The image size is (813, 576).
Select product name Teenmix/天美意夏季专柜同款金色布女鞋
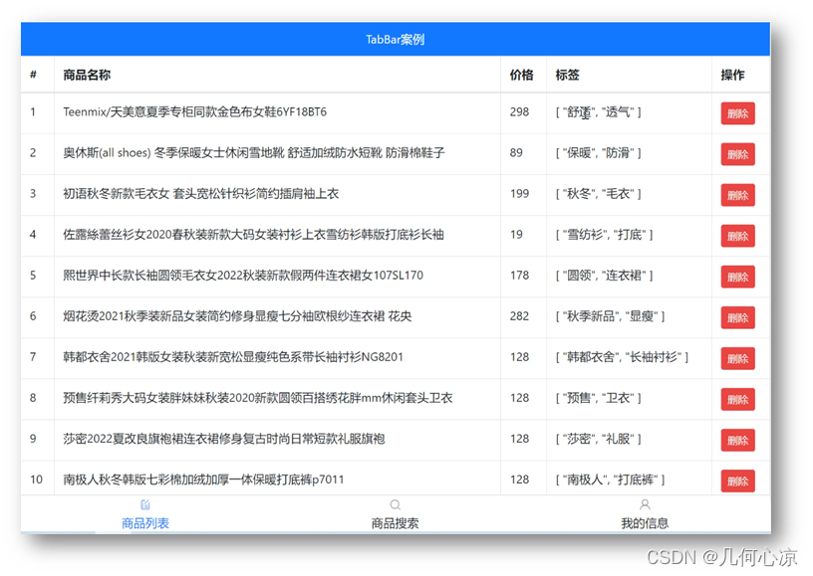point(195,111)
